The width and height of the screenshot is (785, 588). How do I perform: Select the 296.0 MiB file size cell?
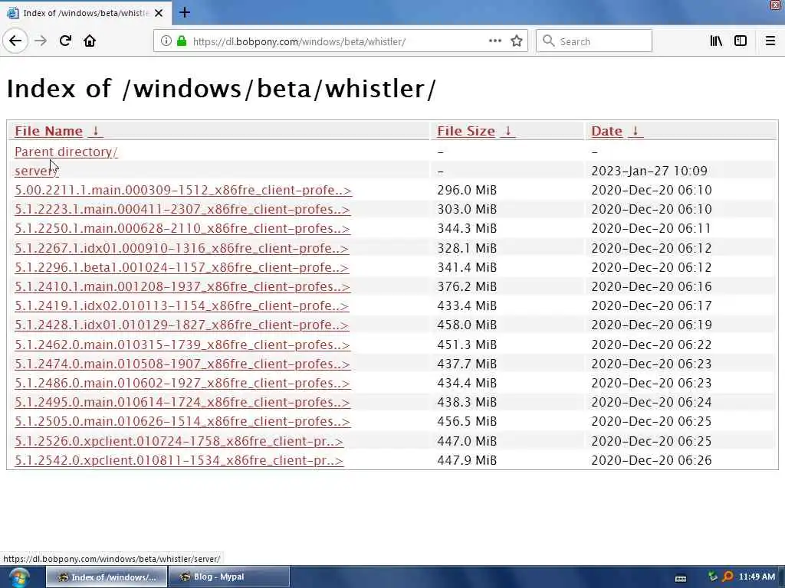tap(467, 190)
